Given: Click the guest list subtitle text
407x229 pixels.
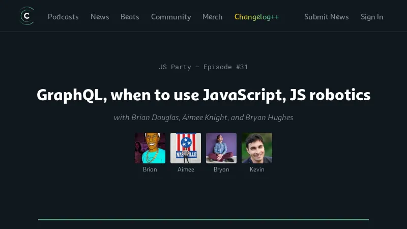Looking at the screenshot, I should pos(203,118).
